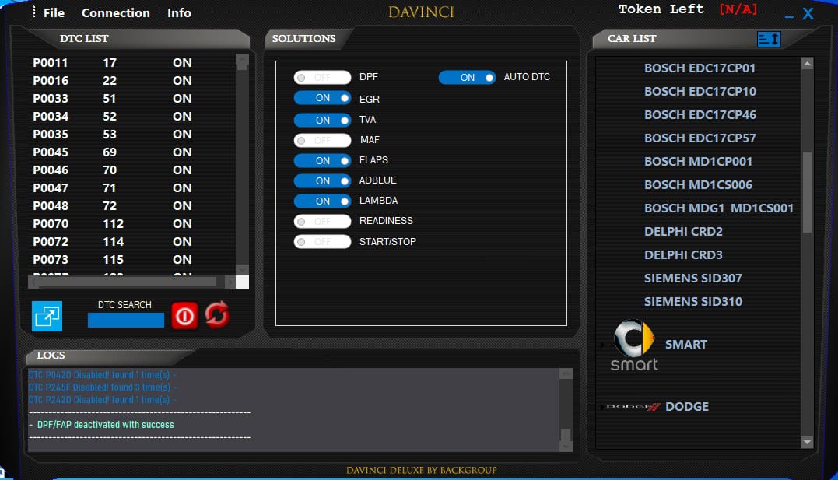
Task: Click logs scroll down arrow
Action: (x=566, y=446)
